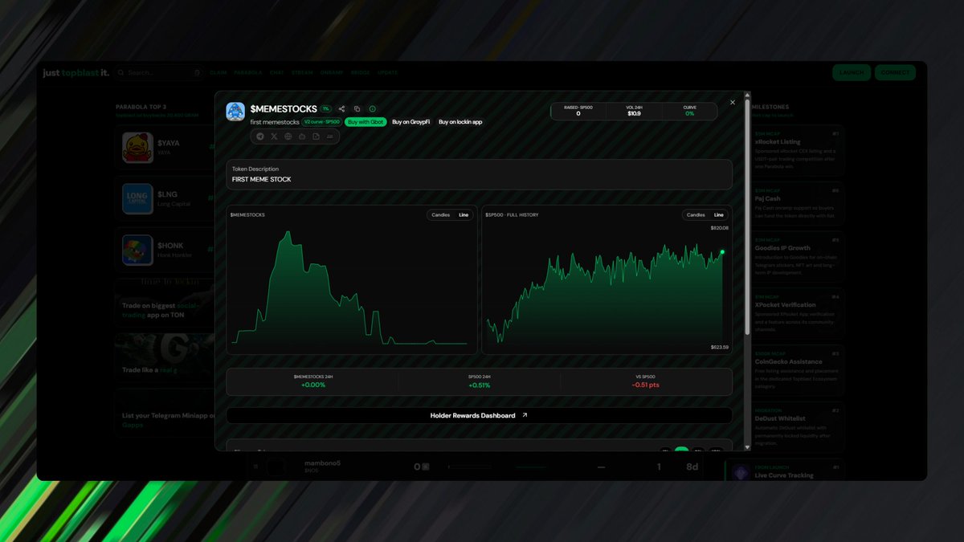This screenshot has width=964, height=542.
Task: Click the document icon in social links row
Action: (x=316, y=137)
